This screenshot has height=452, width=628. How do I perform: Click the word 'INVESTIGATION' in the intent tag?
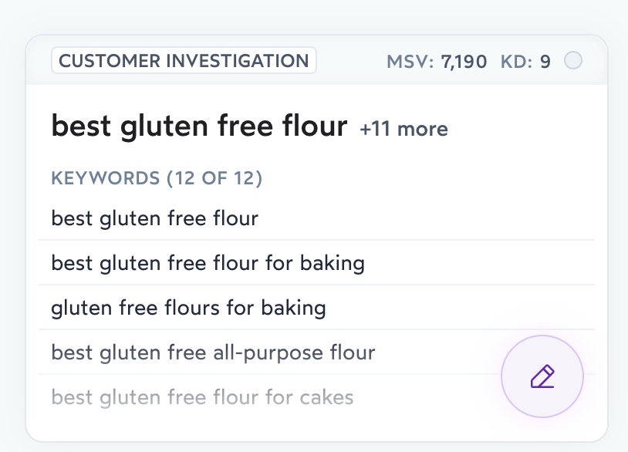pos(236,61)
